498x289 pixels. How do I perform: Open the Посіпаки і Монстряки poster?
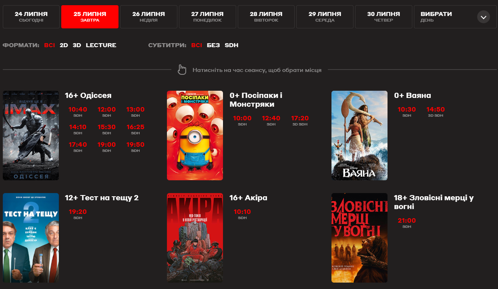click(195, 136)
